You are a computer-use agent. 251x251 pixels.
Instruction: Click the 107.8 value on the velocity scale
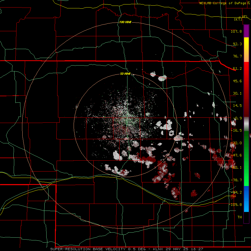(x=236, y=31)
